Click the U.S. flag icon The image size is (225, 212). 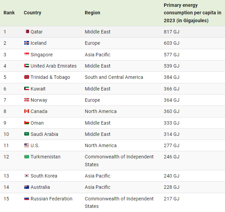point(27,145)
